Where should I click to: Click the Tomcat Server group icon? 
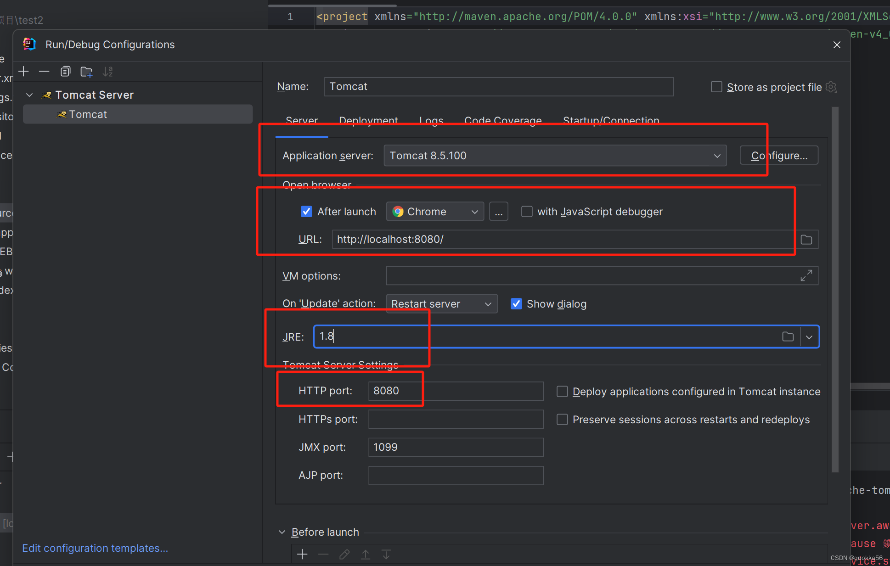pyautogui.click(x=46, y=95)
